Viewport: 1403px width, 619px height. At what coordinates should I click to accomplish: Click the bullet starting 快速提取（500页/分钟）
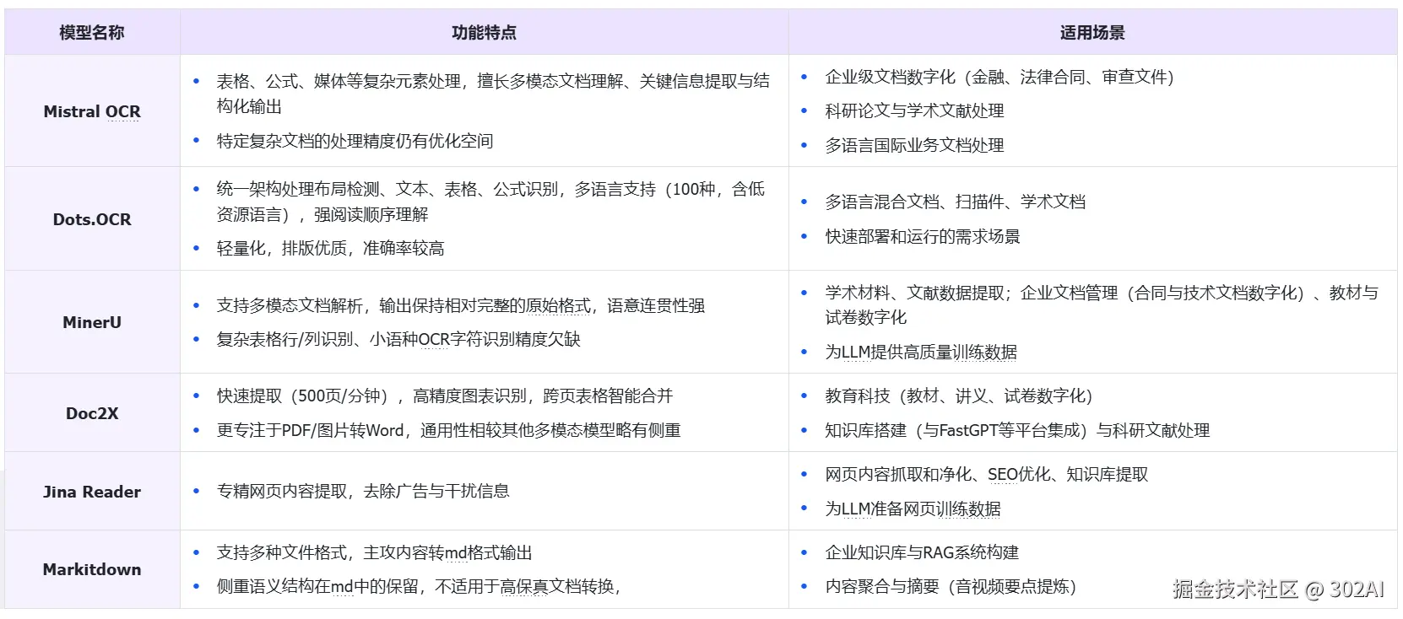445,396
